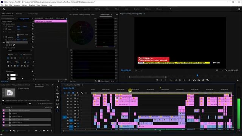Toggle Fill checkbox in Appearance
242x136 pixels.
(x=8, y=75)
